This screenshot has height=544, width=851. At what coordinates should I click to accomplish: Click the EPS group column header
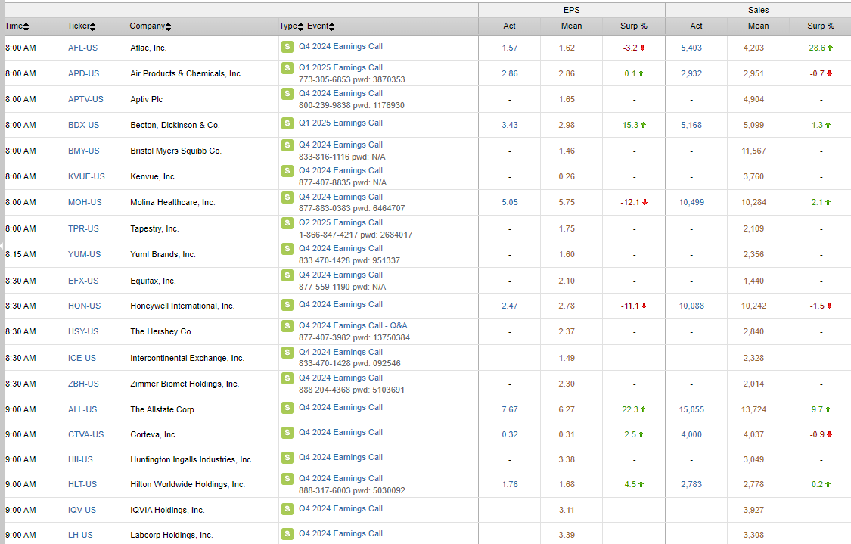click(x=572, y=10)
